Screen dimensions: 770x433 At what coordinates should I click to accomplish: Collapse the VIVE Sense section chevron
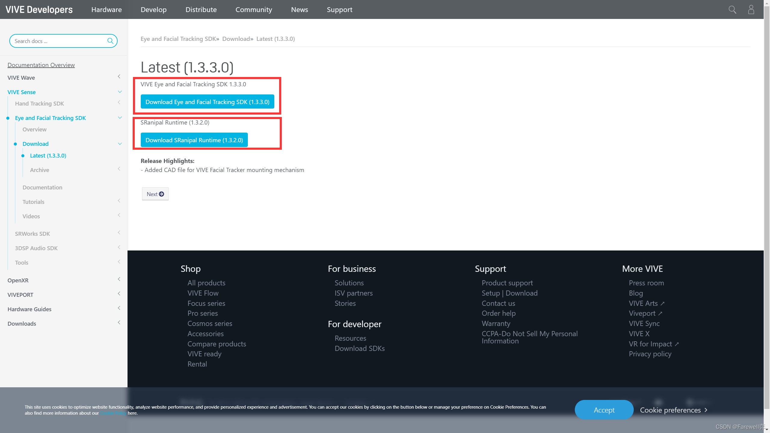click(x=120, y=92)
